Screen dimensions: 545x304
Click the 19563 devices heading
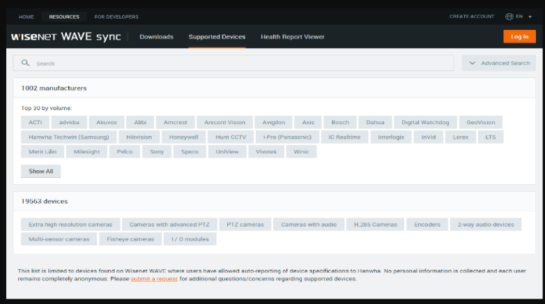[x=45, y=201]
